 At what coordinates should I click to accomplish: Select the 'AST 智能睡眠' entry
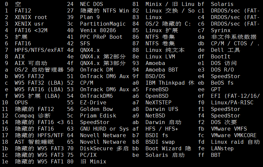click(34, 142)
